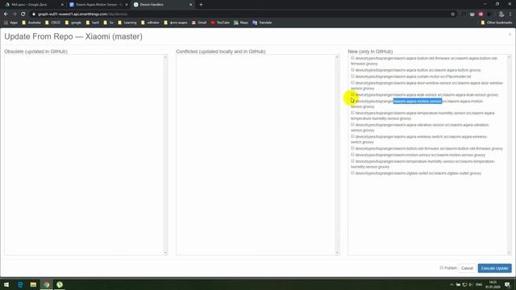The height and width of the screenshot is (290, 516).
Task: Open the Gmail bookmark
Action: point(199,23)
